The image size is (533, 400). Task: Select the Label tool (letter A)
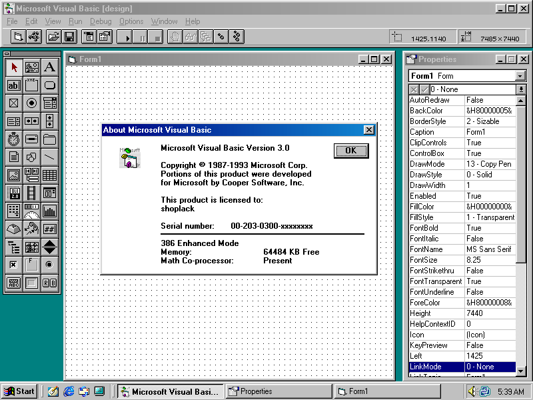pyautogui.click(x=49, y=67)
